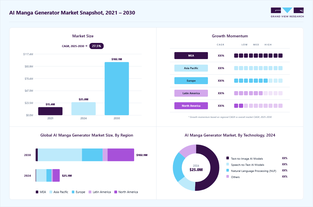Click the XX% CAGR value for MEA
The height and width of the screenshot is (207, 313).
point(221,56)
